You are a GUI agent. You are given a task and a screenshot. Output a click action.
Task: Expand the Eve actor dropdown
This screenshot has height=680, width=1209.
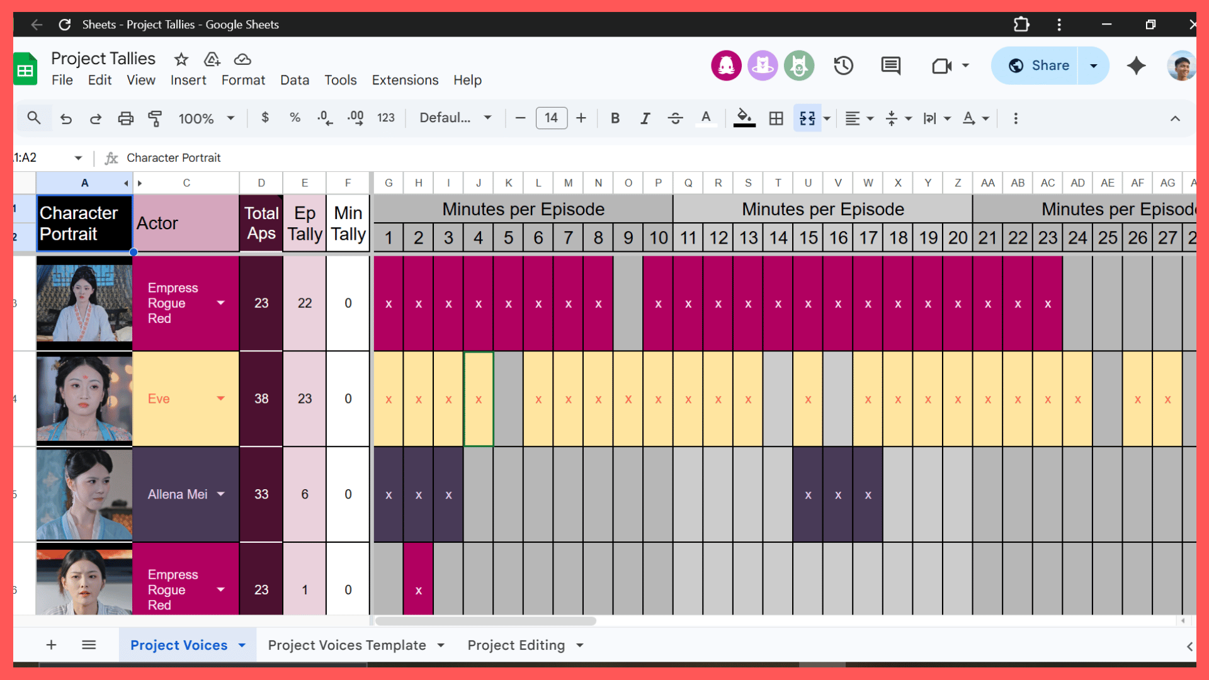tap(221, 399)
